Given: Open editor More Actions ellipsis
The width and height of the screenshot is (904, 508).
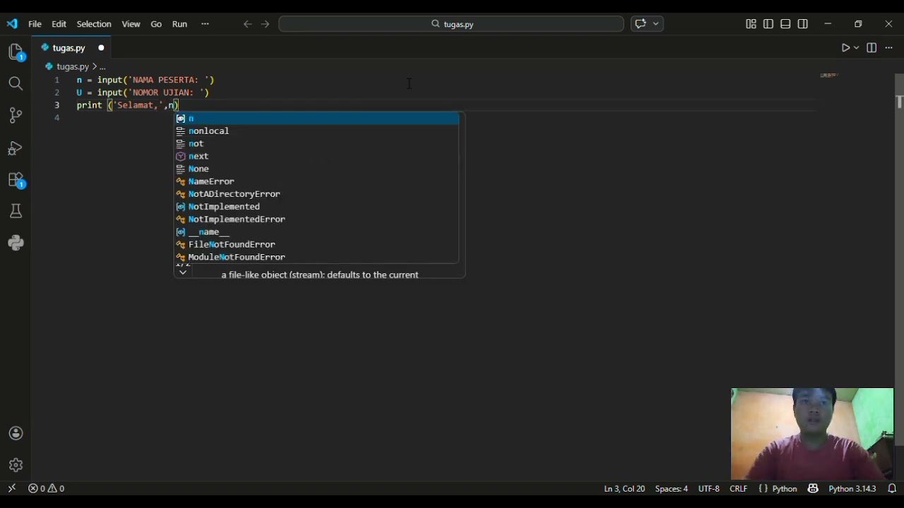Looking at the screenshot, I should pyautogui.click(x=889, y=48).
